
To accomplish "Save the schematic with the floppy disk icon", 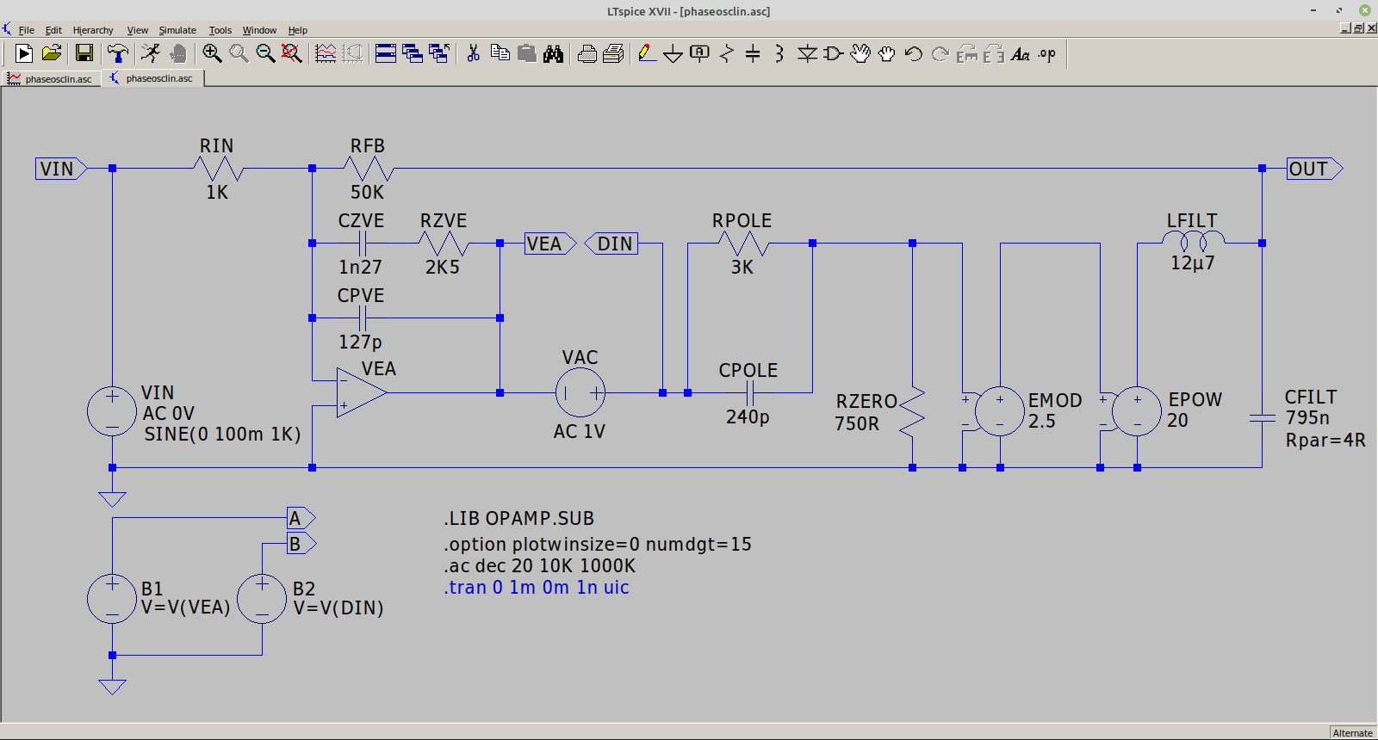I will click(84, 53).
